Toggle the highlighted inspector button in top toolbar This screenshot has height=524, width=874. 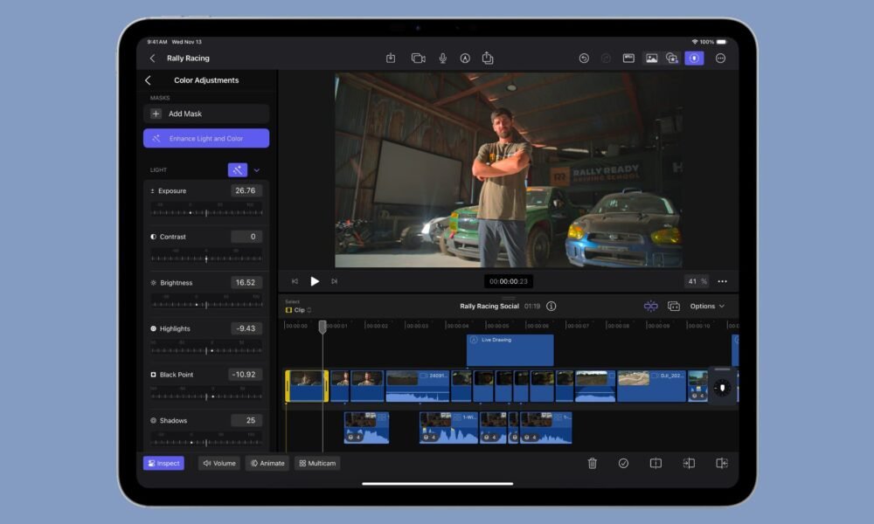pyautogui.click(x=694, y=59)
